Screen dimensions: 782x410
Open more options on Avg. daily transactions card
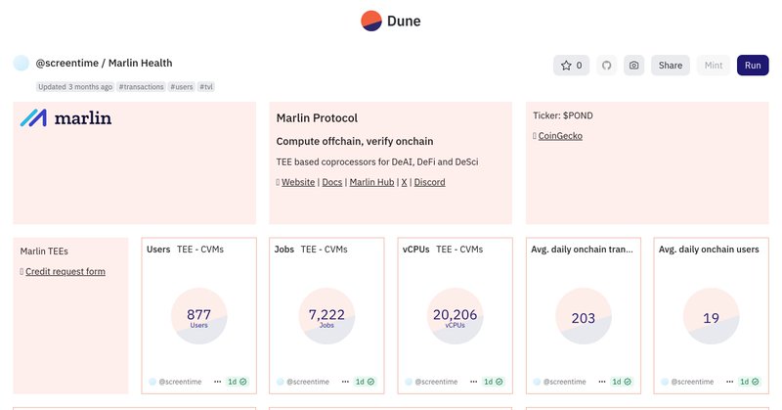602,382
